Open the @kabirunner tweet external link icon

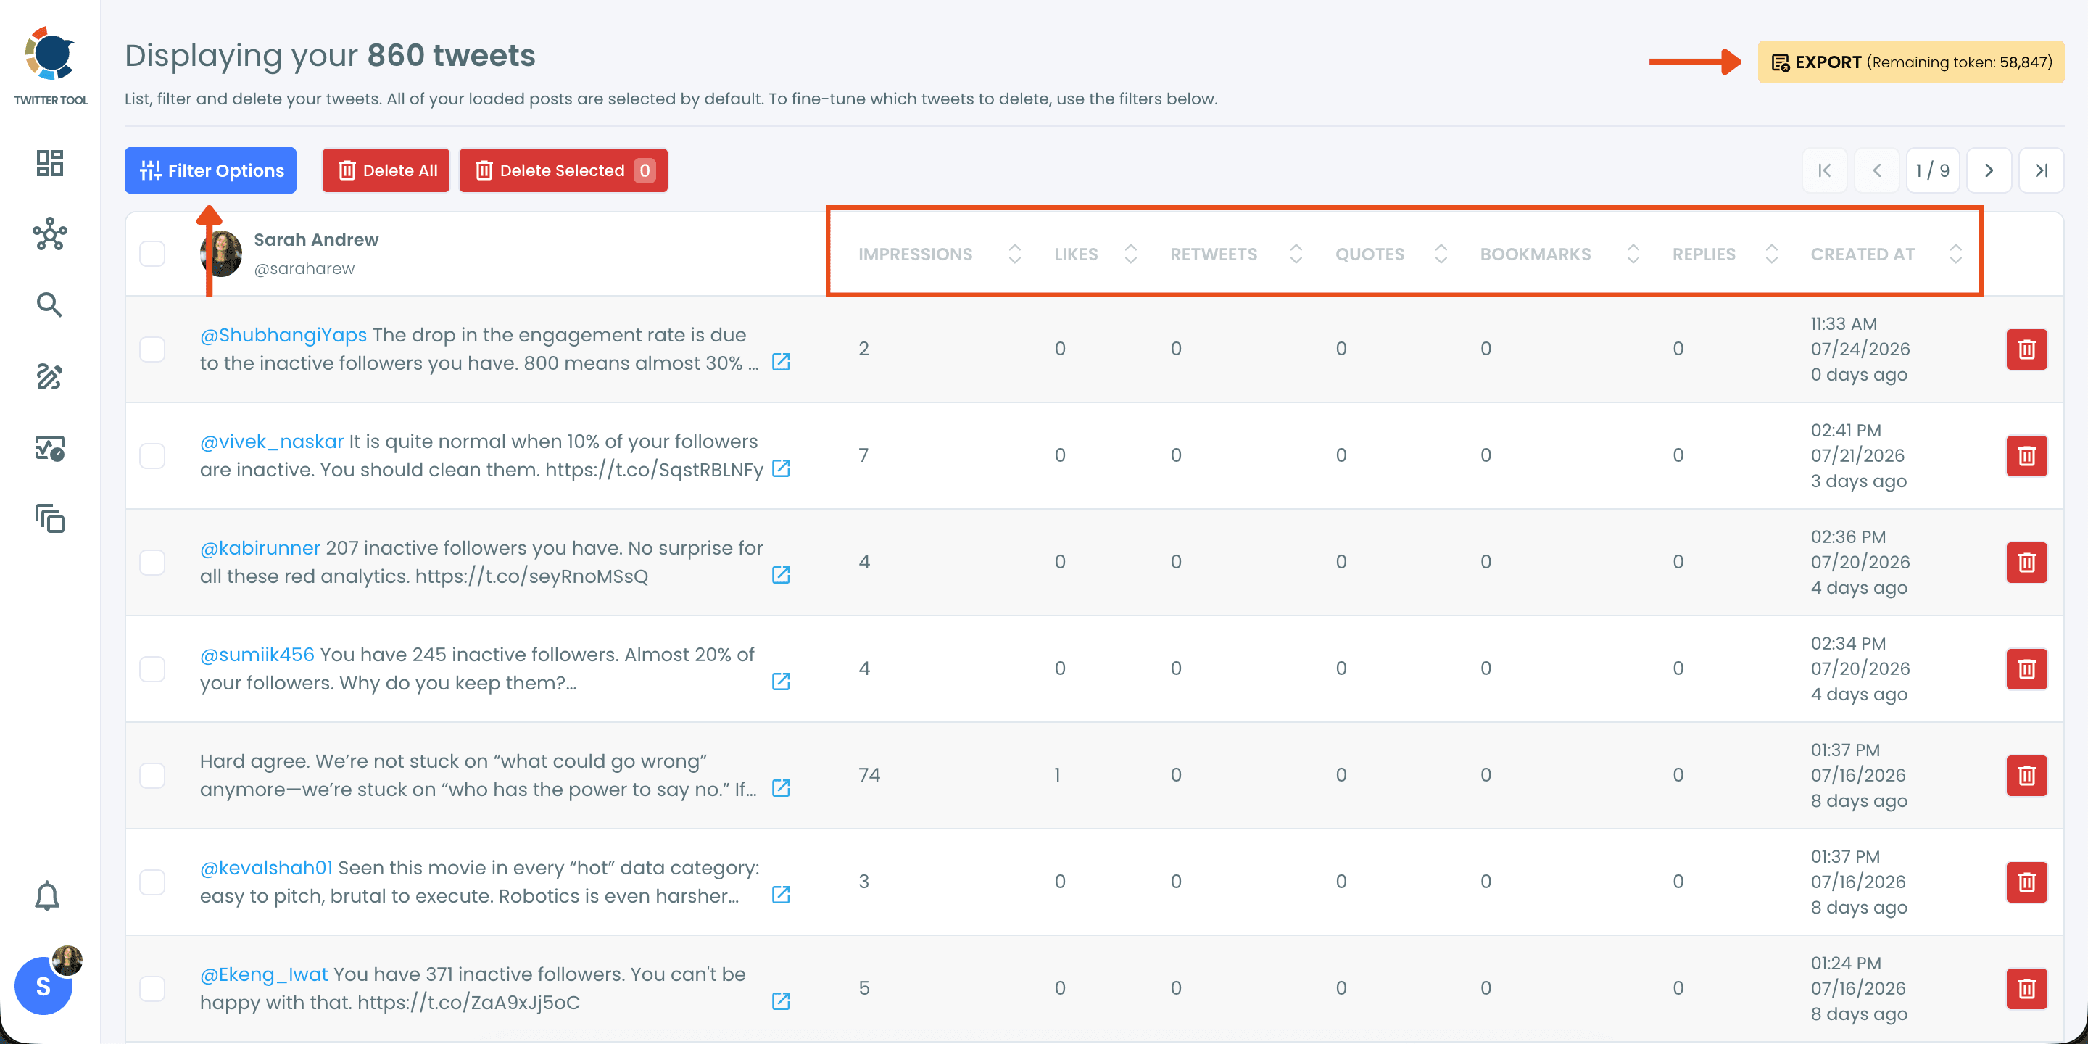(x=781, y=575)
